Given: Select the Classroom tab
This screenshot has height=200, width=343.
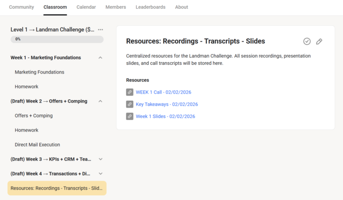Looking at the screenshot, I should (55, 7).
